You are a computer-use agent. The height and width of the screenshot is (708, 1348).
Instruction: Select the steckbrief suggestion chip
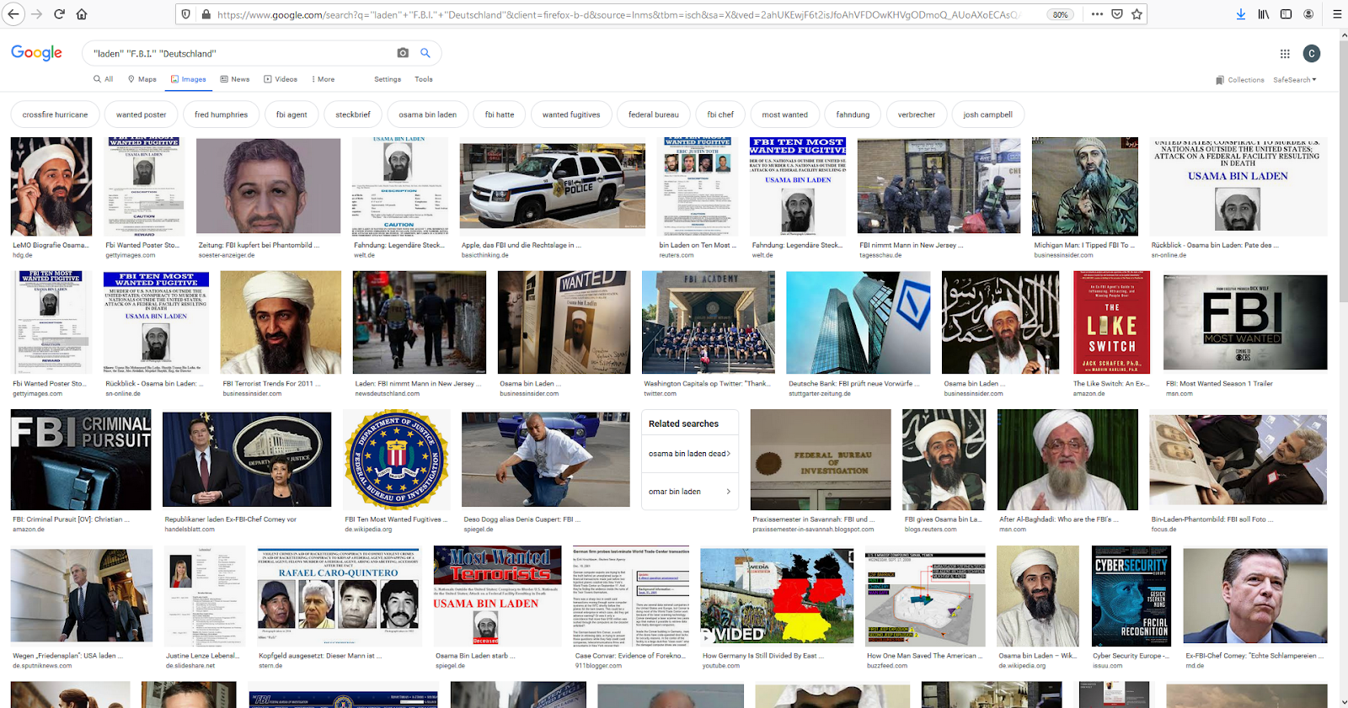[353, 114]
